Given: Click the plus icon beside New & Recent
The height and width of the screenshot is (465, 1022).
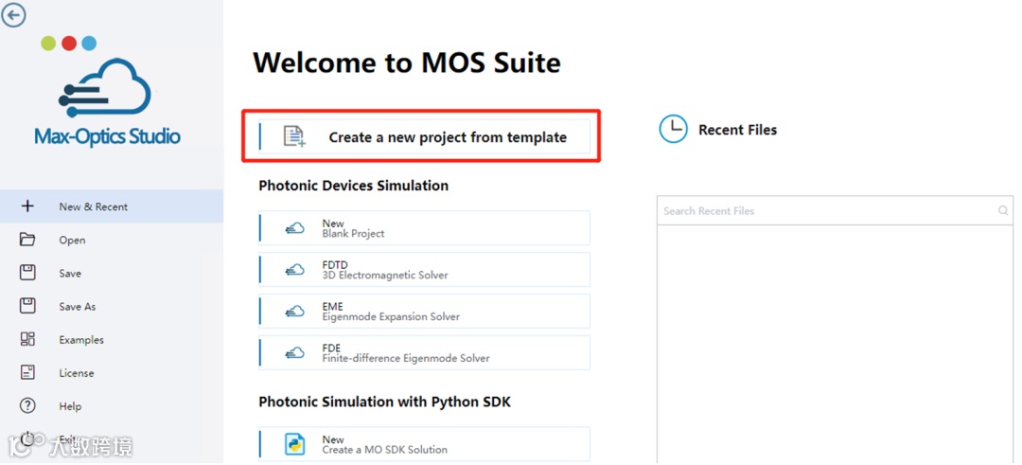Looking at the screenshot, I should 27,206.
